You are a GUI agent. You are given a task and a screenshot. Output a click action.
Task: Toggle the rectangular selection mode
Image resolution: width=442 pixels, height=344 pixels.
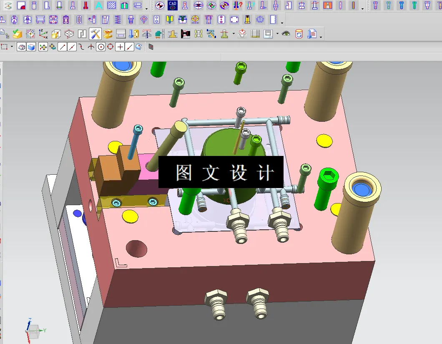5,47
